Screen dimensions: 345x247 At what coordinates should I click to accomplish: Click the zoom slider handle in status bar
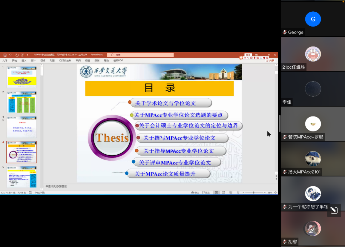254,193
